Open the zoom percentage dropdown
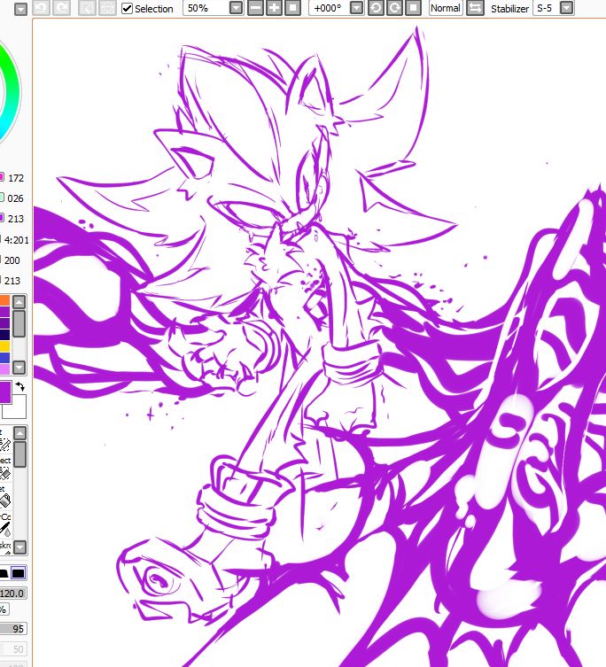 click(236, 8)
